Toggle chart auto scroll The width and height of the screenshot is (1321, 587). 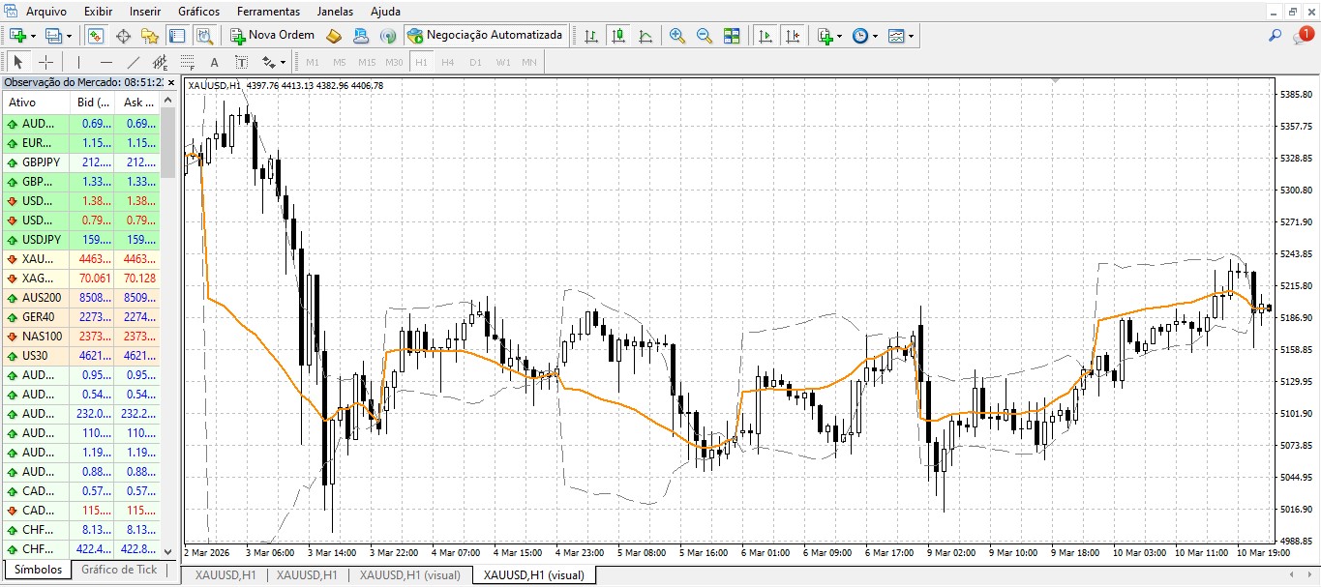tap(766, 36)
